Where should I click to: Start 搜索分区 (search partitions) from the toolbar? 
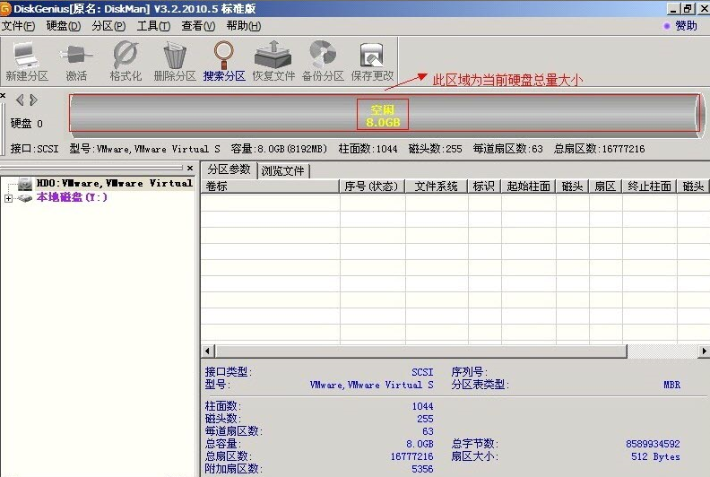click(224, 61)
